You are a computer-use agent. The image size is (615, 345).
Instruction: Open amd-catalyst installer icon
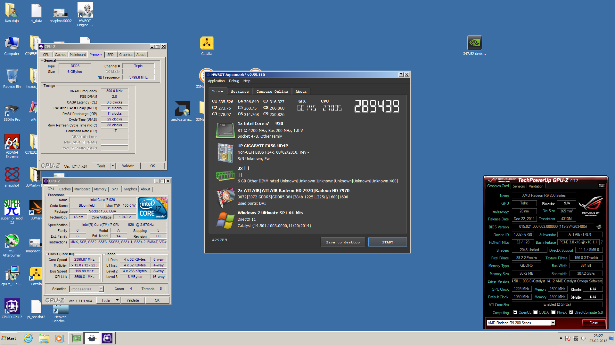(x=182, y=111)
